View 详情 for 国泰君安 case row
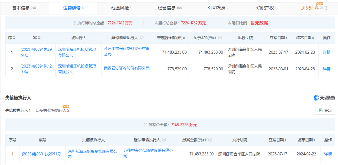 (x=326, y=69)
